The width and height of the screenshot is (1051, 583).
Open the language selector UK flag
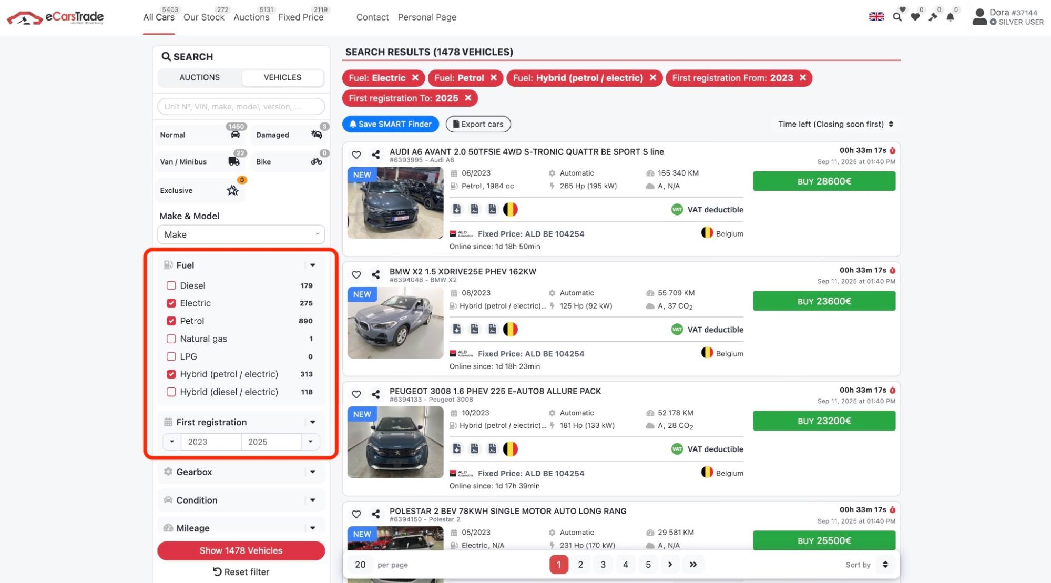tap(876, 17)
